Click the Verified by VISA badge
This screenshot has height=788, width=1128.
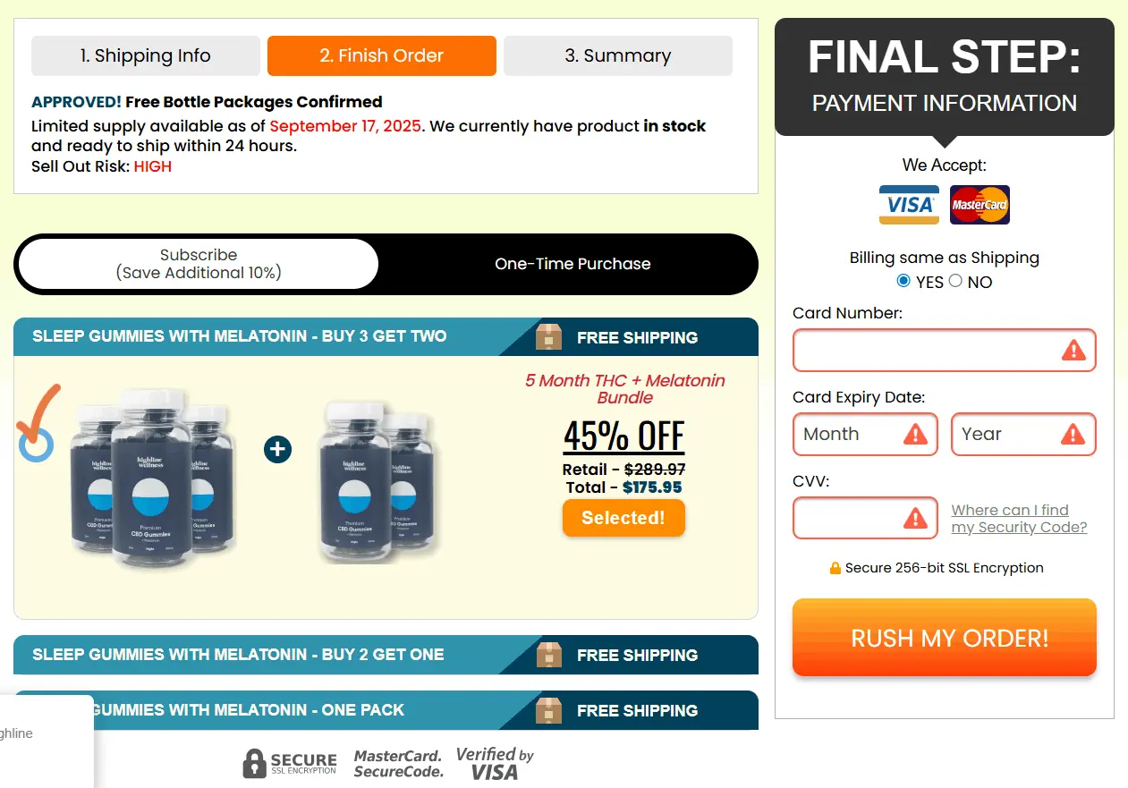[x=495, y=763]
